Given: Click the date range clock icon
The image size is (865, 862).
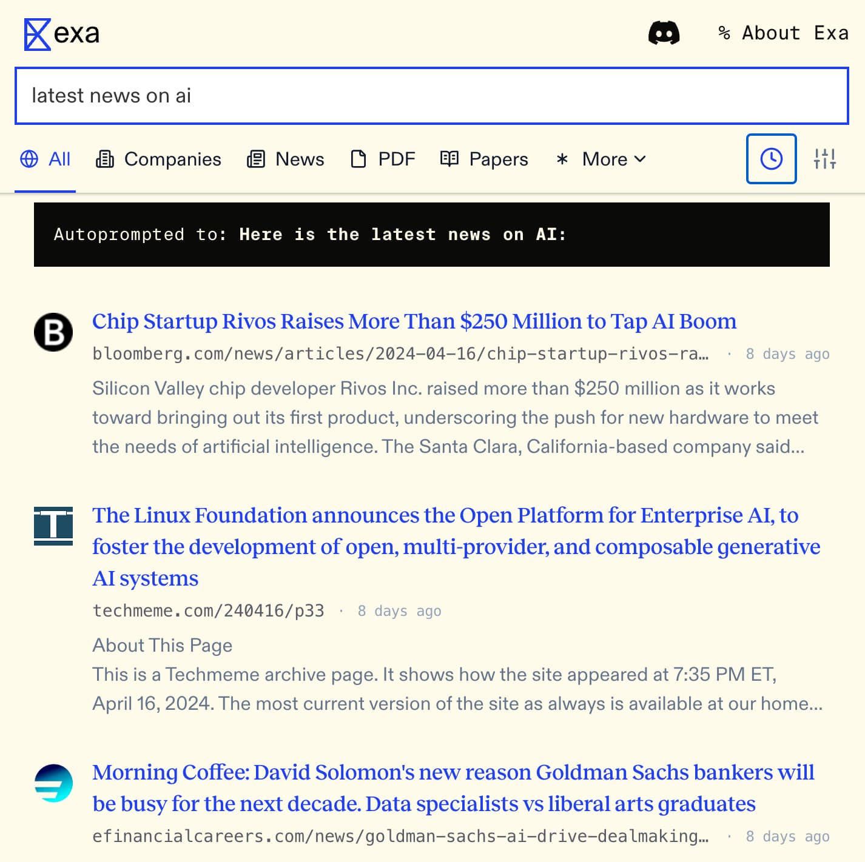Looking at the screenshot, I should pyautogui.click(x=771, y=159).
